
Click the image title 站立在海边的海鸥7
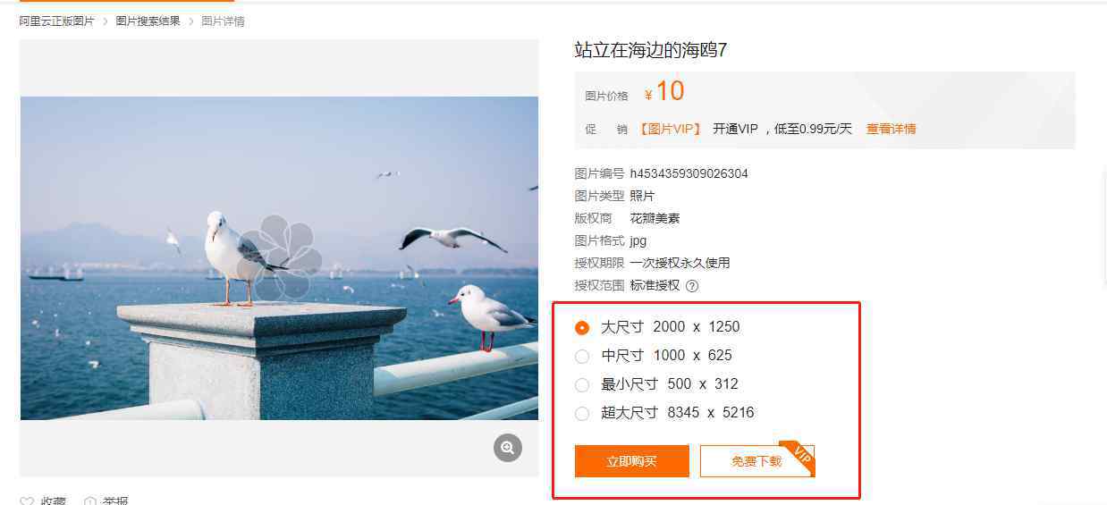(x=651, y=50)
